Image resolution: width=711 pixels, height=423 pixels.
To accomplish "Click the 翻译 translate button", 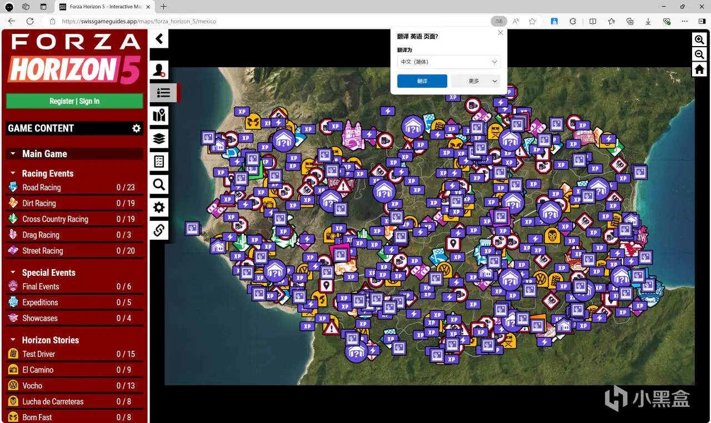I will click(x=422, y=81).
